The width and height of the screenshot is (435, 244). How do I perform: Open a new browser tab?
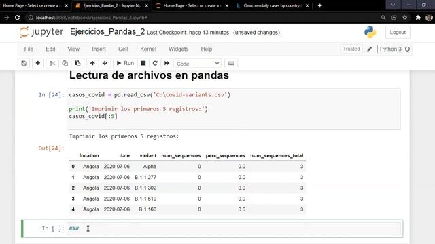point(319,6)
